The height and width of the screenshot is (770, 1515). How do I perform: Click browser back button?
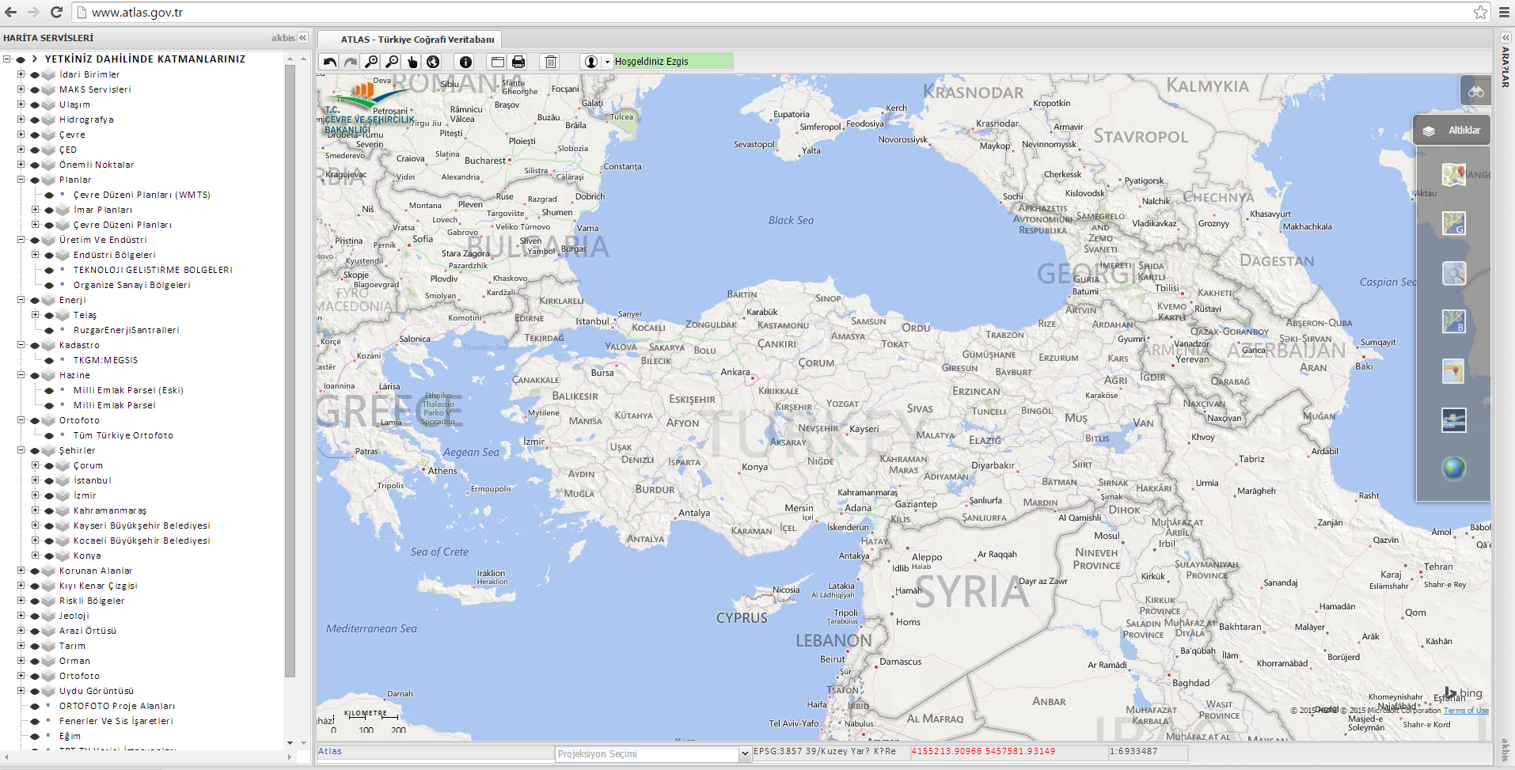click(11, 12)
